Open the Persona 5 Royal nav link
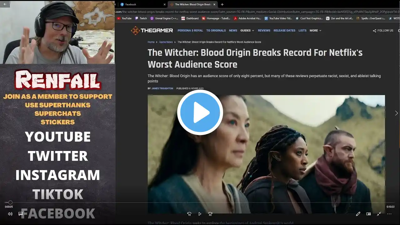Image resolution: width=400 pixels, height=225 pixels. [190, 31]
